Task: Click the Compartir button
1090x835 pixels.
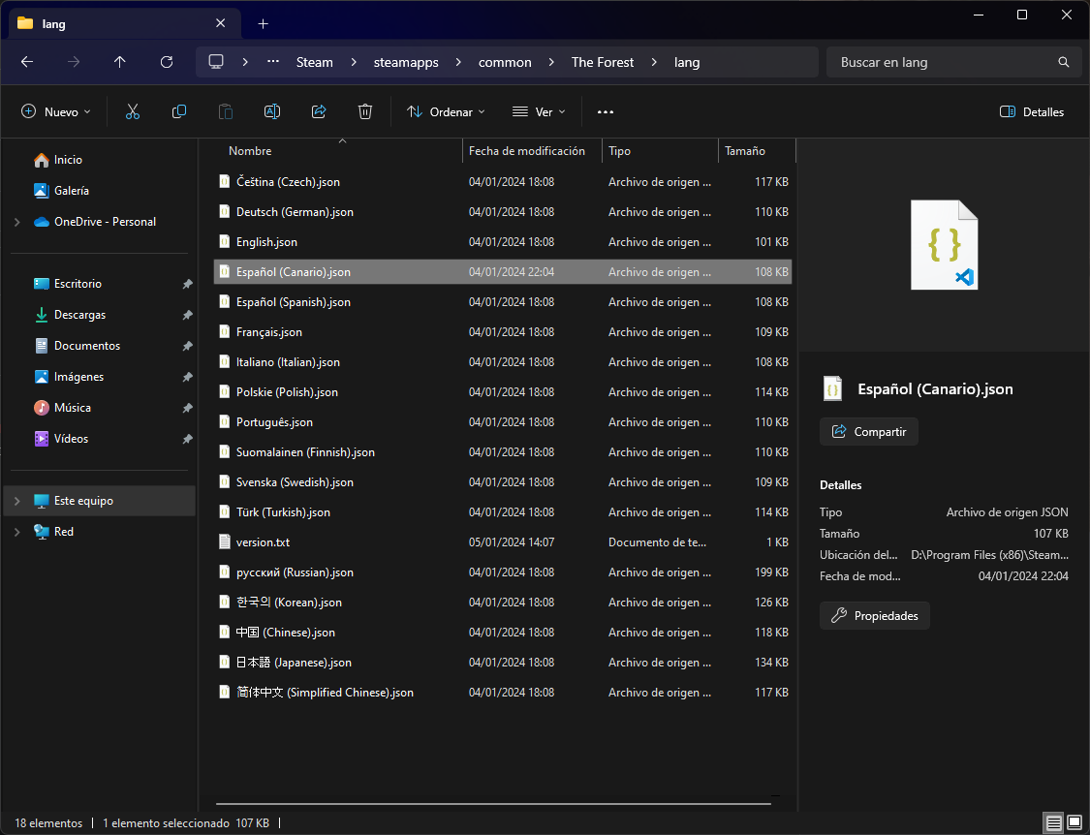Action: (869, 432)
